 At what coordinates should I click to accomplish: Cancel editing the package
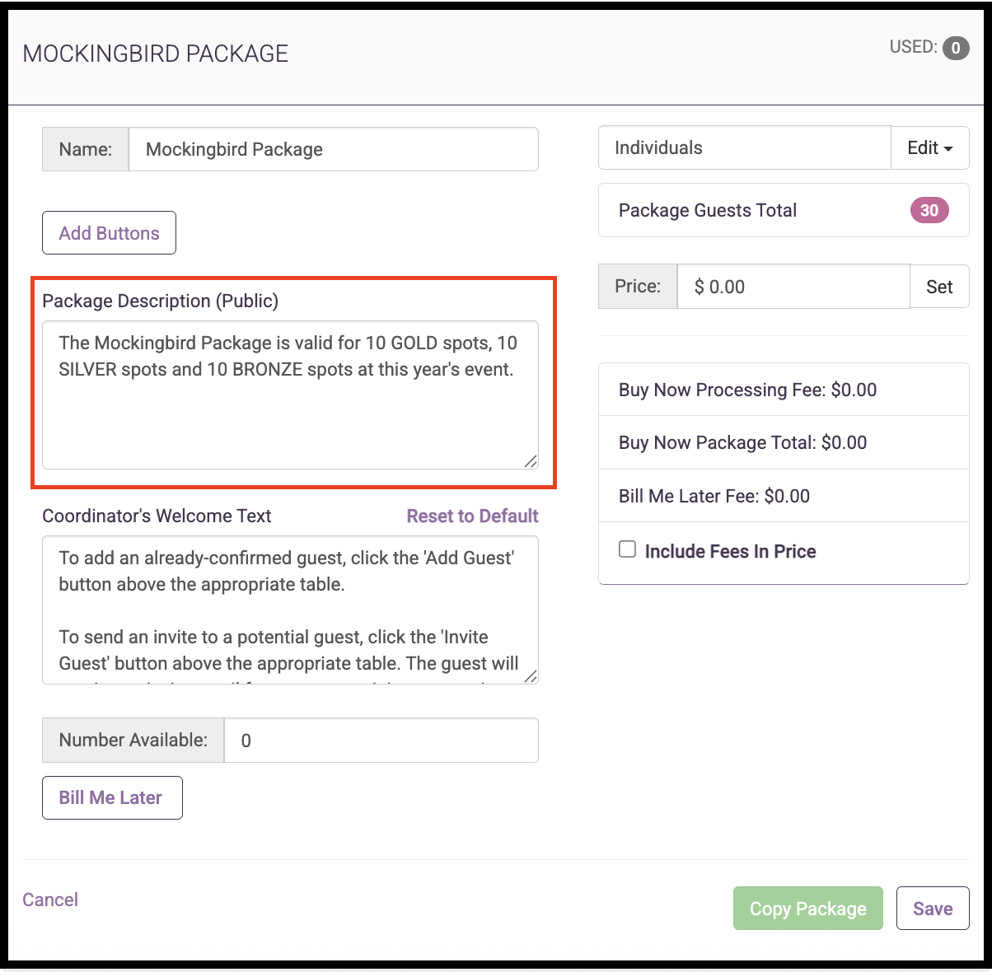click(x=50, y=900)
